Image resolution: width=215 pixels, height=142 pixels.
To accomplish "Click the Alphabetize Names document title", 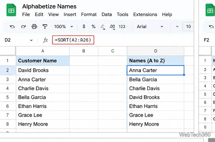I will coord(49,6).
